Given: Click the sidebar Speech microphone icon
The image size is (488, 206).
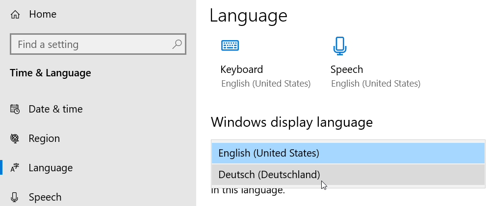Looking at the screenshot, I should 14,197.
